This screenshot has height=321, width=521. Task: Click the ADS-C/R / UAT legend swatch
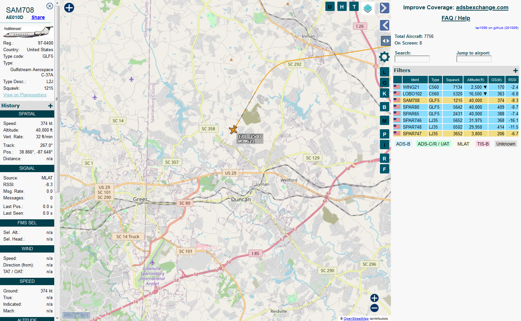tap(434, 144)
